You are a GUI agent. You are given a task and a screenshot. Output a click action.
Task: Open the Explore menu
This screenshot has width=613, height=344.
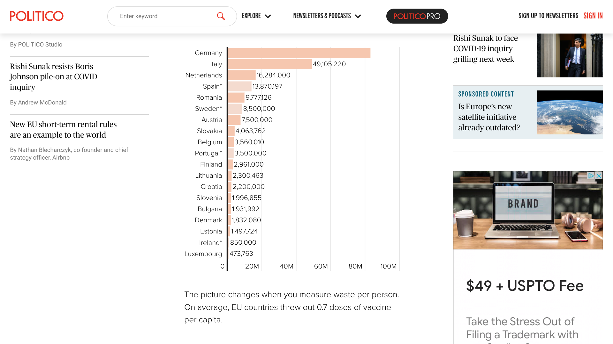[251, 16]
